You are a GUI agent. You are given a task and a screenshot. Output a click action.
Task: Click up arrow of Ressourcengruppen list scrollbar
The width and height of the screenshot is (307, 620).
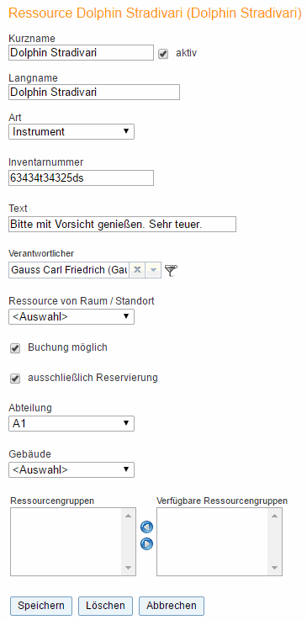[x=128, y=515]
